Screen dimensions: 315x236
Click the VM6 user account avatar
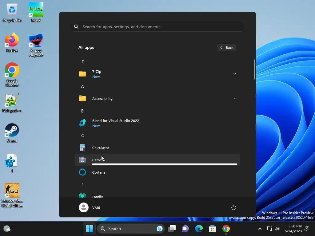coord(84,207)
